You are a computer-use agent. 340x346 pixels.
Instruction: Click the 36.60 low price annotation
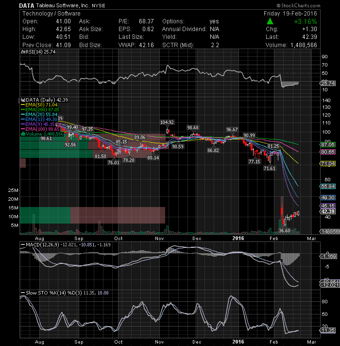[x=285, y=231]
